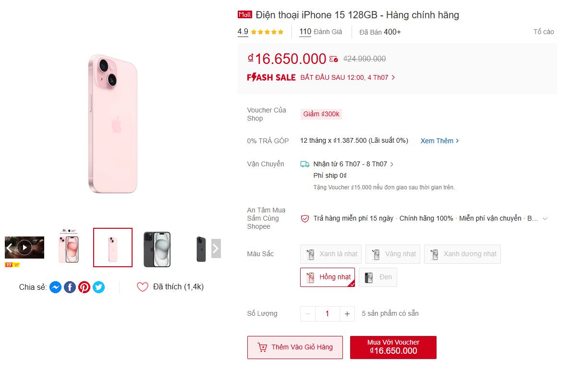Click plus to increase quantity
Screen dimensions: 572x372
click(347, 313)
